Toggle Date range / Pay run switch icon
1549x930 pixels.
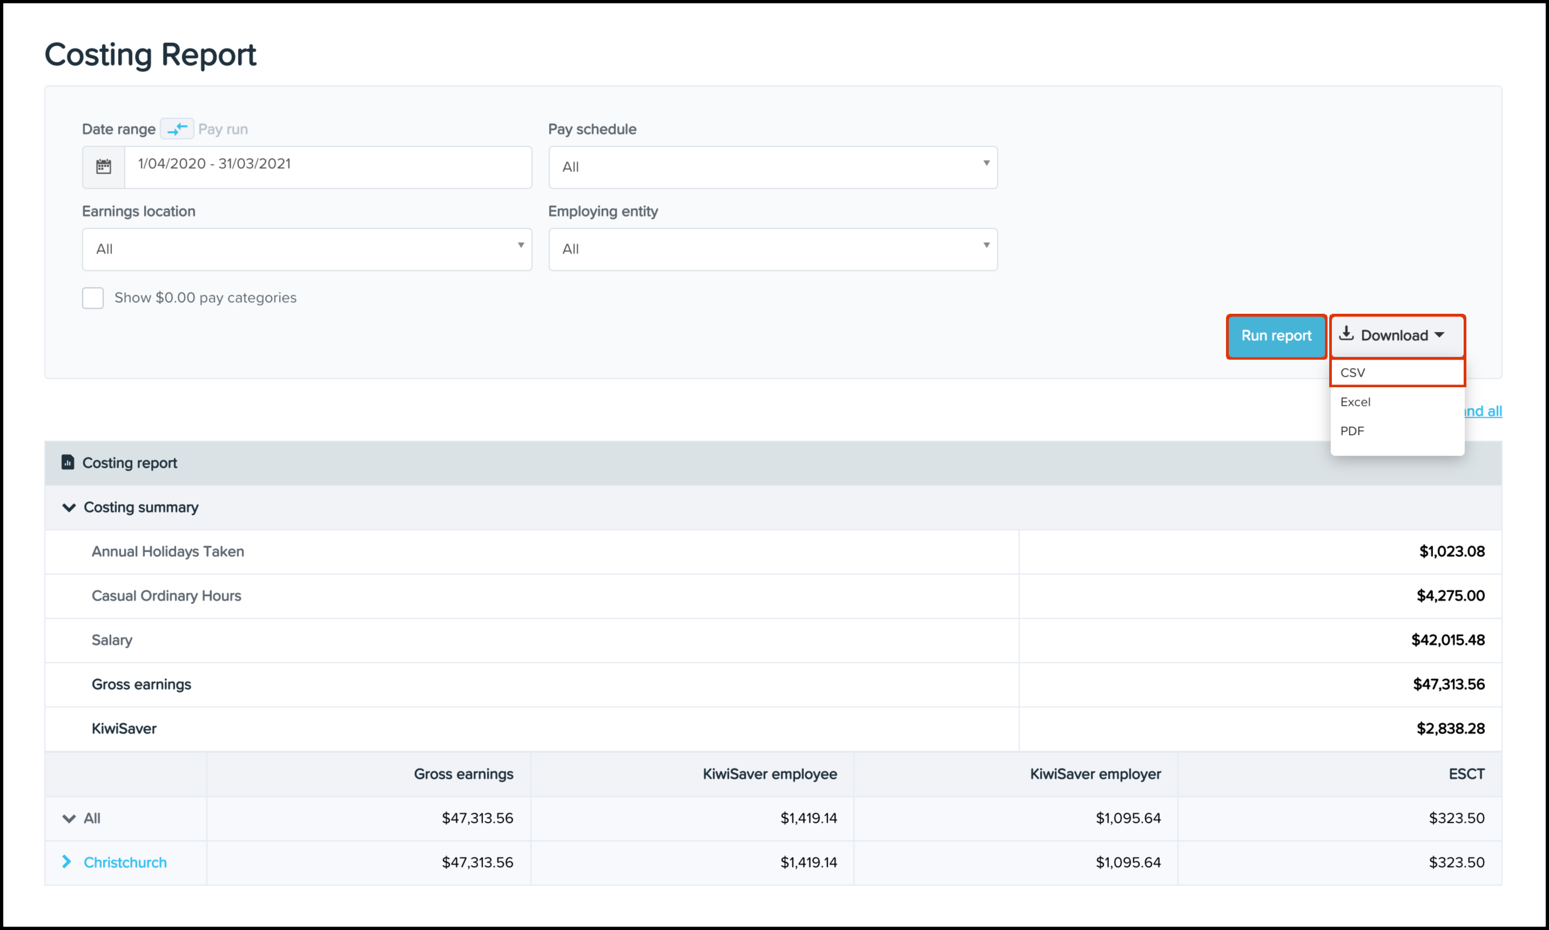click(177, 129)
